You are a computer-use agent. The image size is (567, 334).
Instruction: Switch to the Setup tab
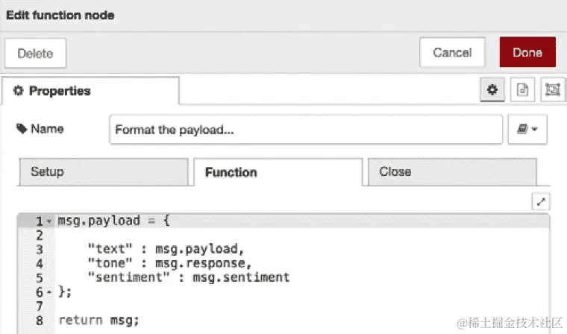coord(104,171)
